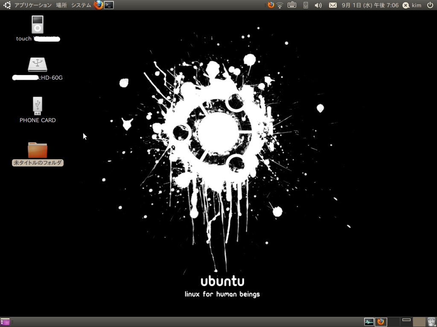Click the removable device tray icon
The width and height of the screenshot is (437, 327).
pyautogui.click(x=306, y=5)
